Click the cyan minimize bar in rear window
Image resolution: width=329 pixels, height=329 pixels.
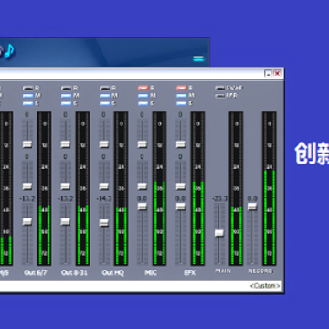pos(198,58)
